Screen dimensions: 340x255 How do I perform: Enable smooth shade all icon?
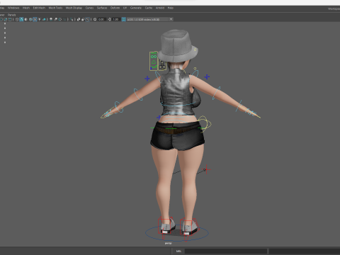point(21,19)
